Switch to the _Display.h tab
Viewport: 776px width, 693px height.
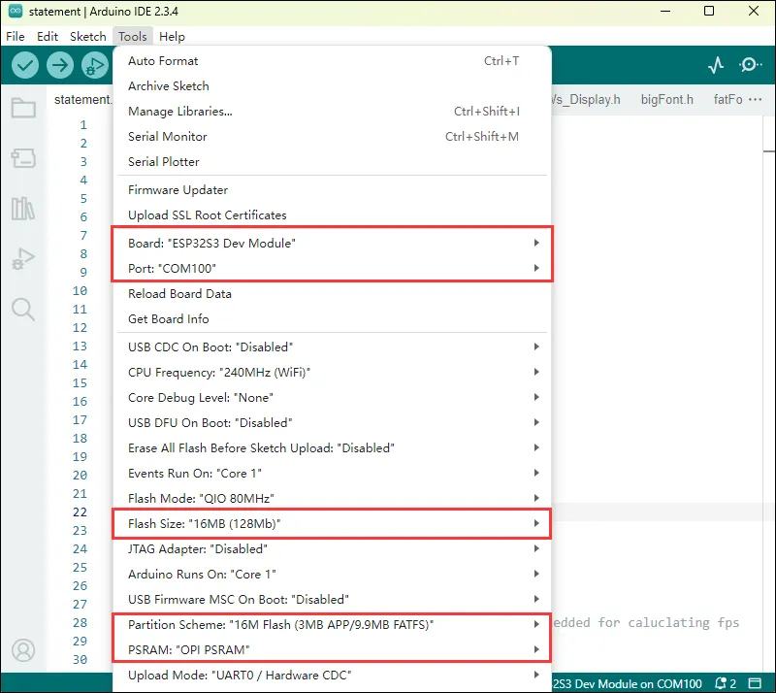pos(587,100)
